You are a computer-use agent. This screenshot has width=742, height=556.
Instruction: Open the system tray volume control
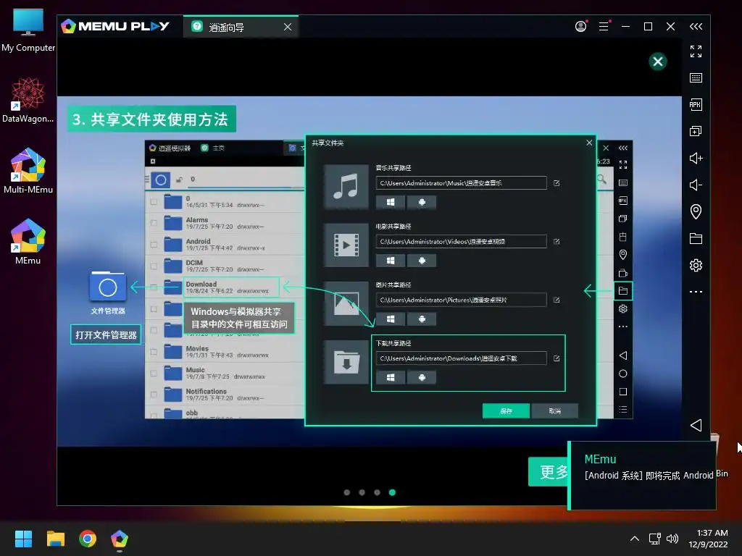click(672, 539)
